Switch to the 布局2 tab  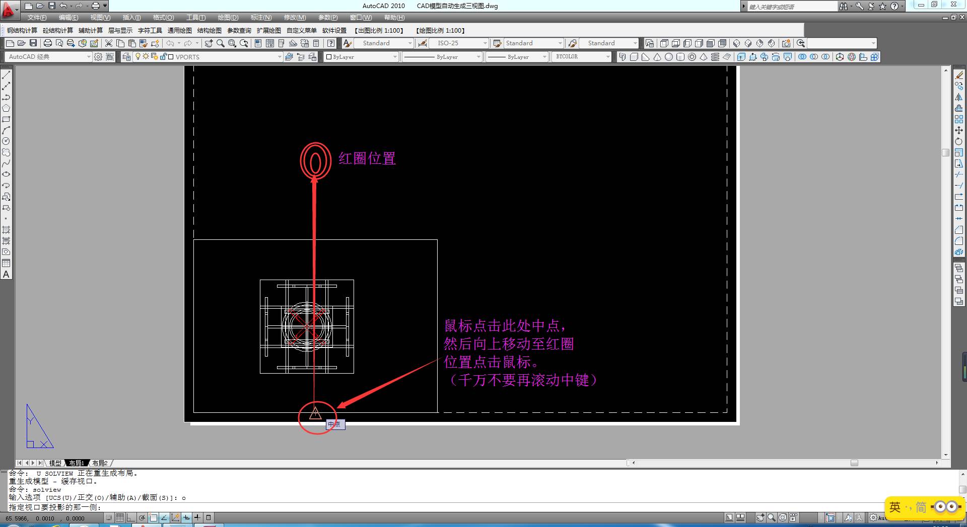click(100, 463)
